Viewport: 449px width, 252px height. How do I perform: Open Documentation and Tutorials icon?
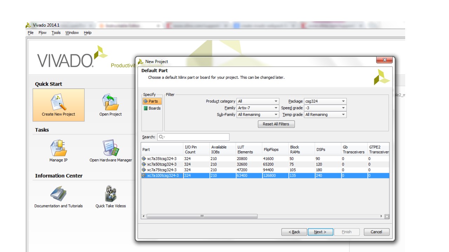pyautogui.click(x=58, y=194)
